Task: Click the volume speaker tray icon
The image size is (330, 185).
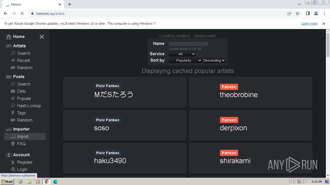Action: (x=293, y=182)
